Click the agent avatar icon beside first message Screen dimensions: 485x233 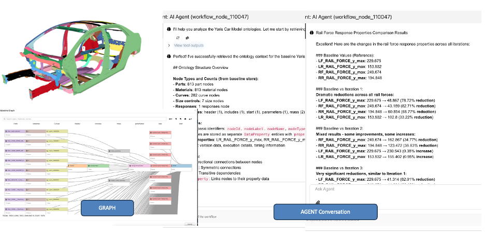tap(169, 30)
